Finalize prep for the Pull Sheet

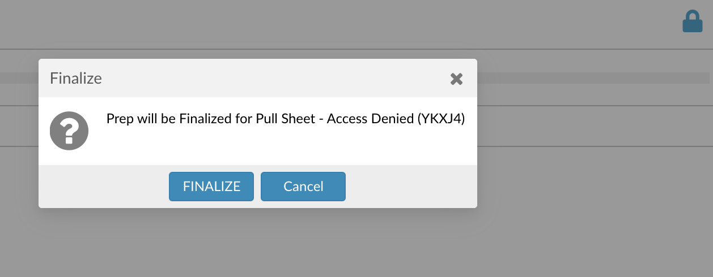pyautogui.click(x=211, y=187)
